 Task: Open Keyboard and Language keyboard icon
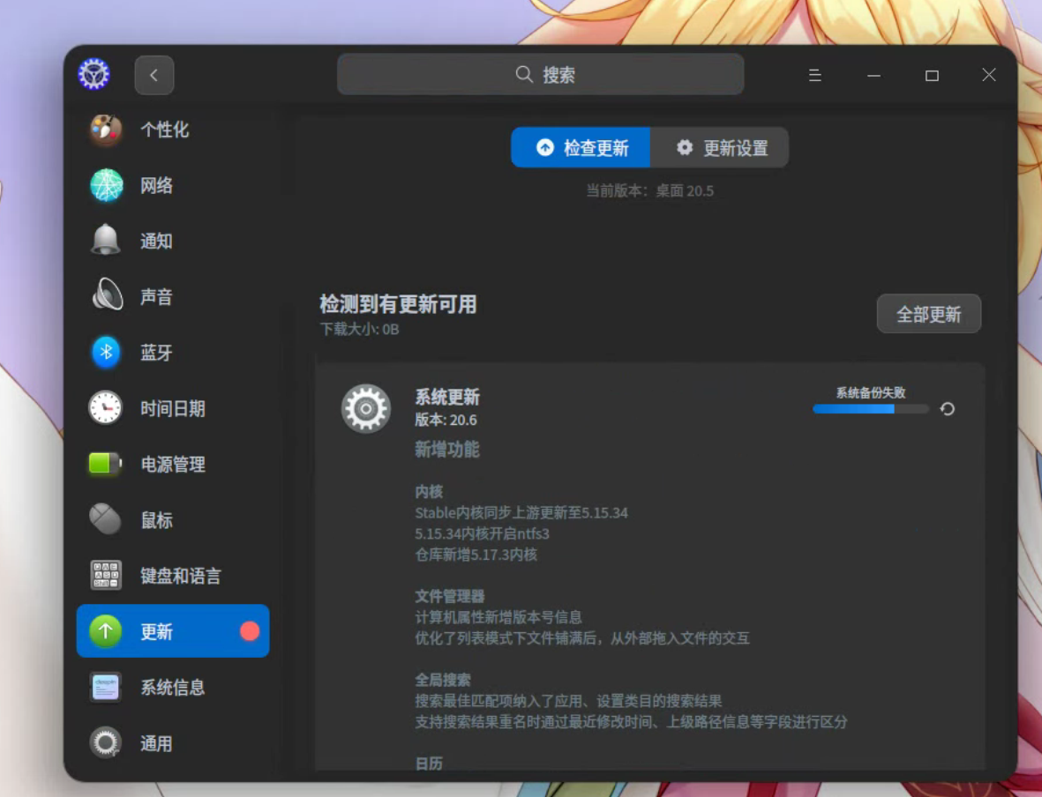point(106,575)
